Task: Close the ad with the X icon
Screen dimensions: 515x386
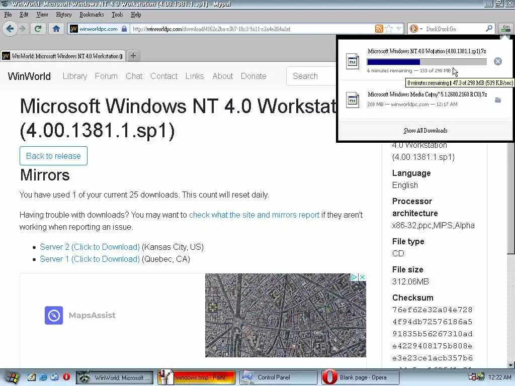Action: click(362, 277)
